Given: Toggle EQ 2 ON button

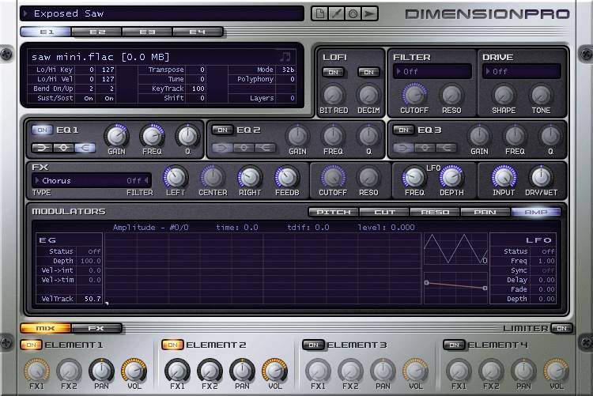Looking at the screenshot, I should (223, 130).
